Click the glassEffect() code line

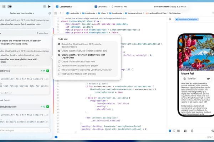[x=104, y=109]
